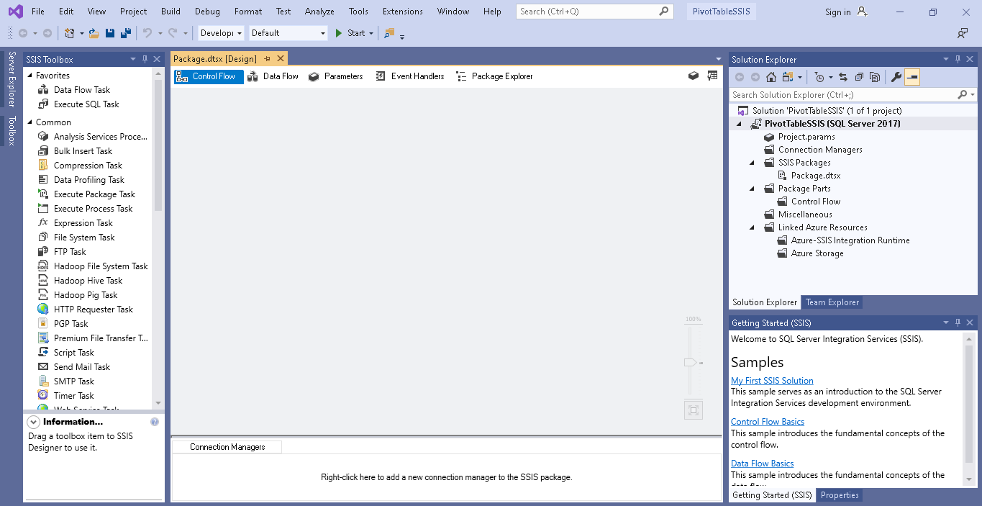Toggle Preview Selected Items button
Screen dimensions: 982x506
pos(912,77)
